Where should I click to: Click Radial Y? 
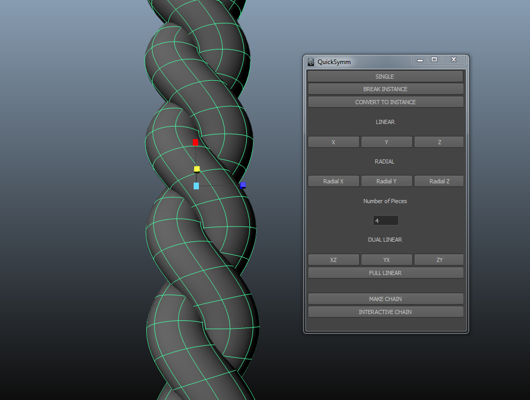click(x=386, y=181)
